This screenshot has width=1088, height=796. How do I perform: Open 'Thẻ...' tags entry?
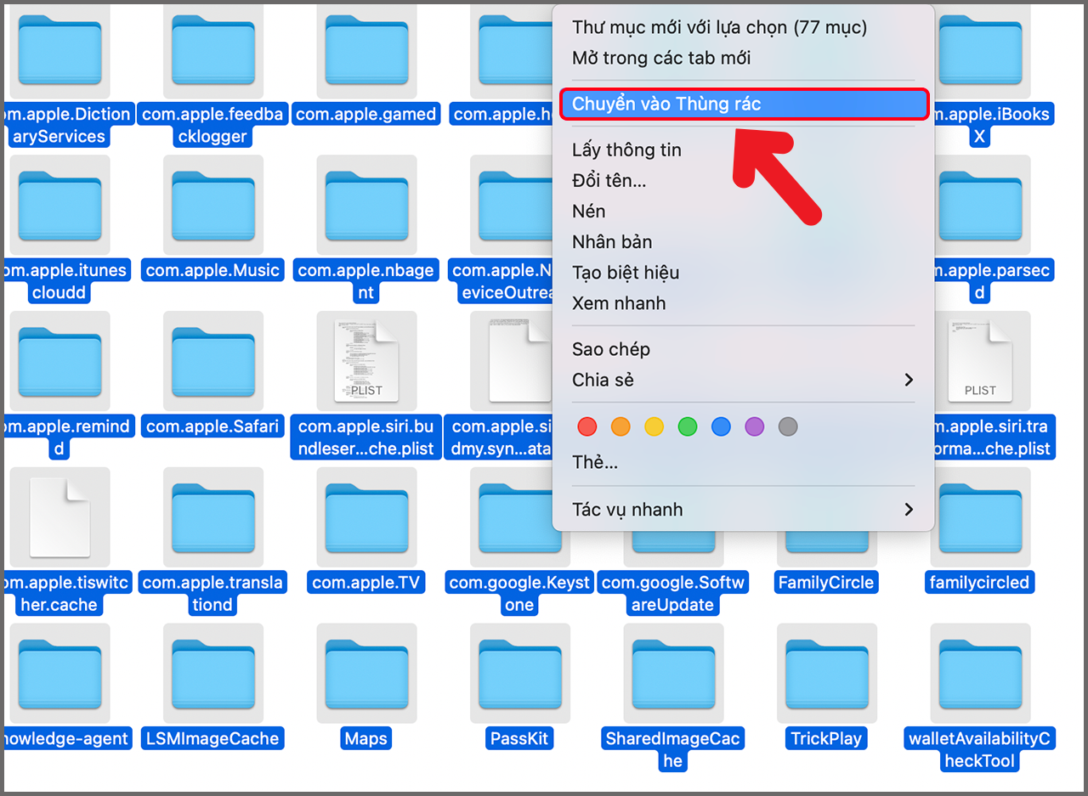tap(743, 462)
